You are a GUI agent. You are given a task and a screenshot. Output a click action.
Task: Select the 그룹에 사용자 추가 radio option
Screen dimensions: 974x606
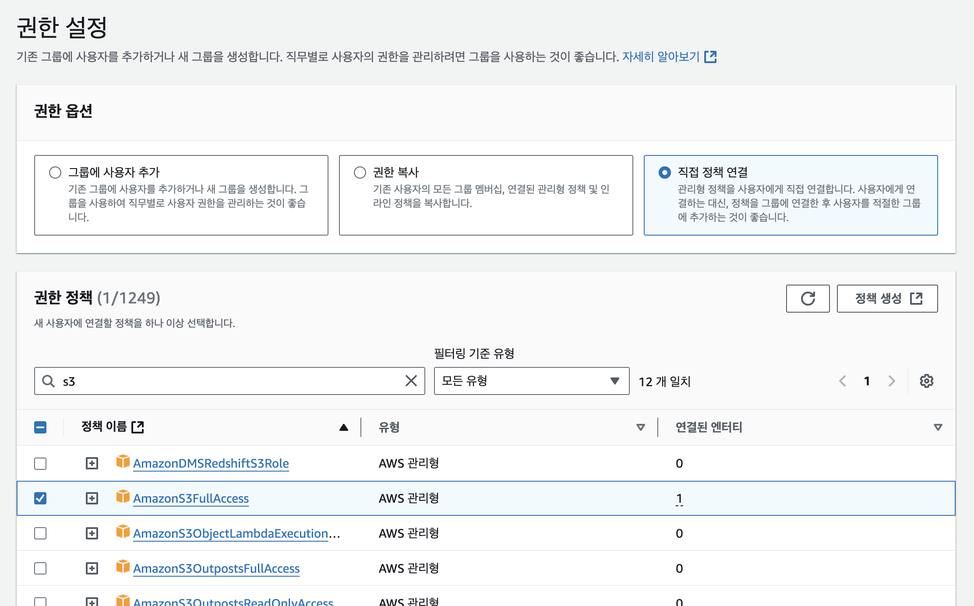(x=55, y=173)
